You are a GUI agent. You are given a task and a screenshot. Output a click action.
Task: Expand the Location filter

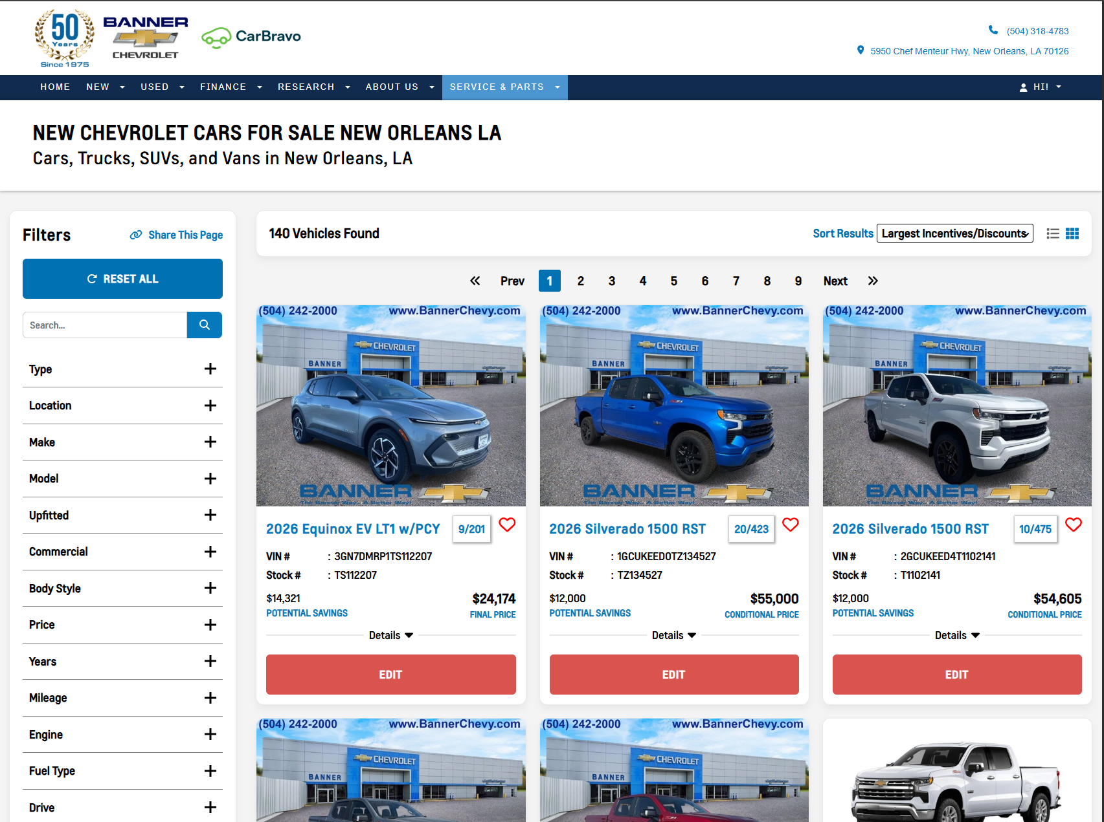[122, 406]
